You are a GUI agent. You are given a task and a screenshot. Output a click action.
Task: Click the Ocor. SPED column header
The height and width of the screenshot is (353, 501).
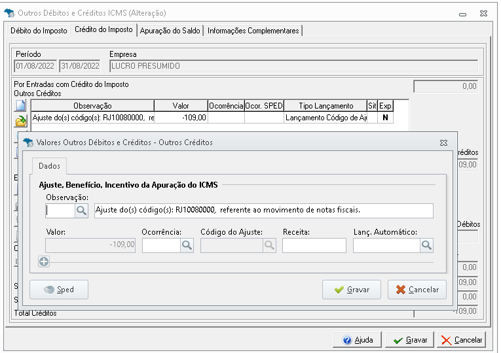click(264, 106)
